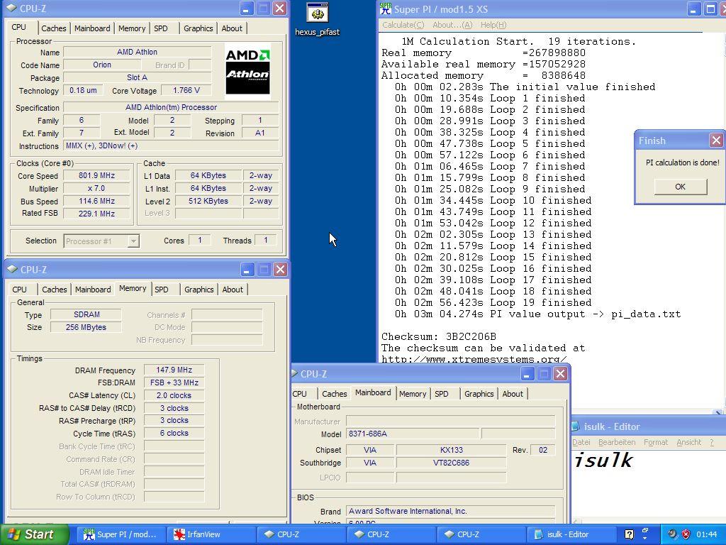Click the FSB:DRAM 'FSB + 33 MHz' field
Screen dimensions: 726x545
174,382
